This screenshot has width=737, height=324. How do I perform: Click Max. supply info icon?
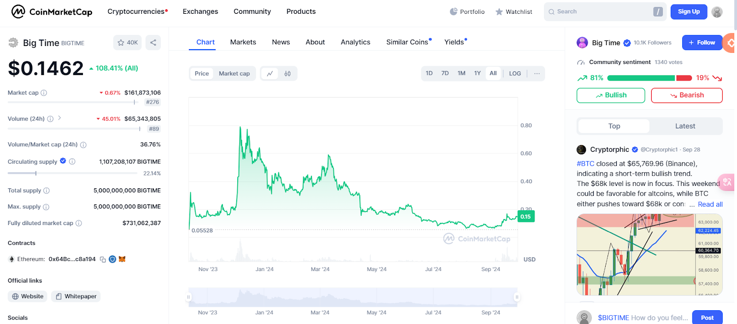46,207
